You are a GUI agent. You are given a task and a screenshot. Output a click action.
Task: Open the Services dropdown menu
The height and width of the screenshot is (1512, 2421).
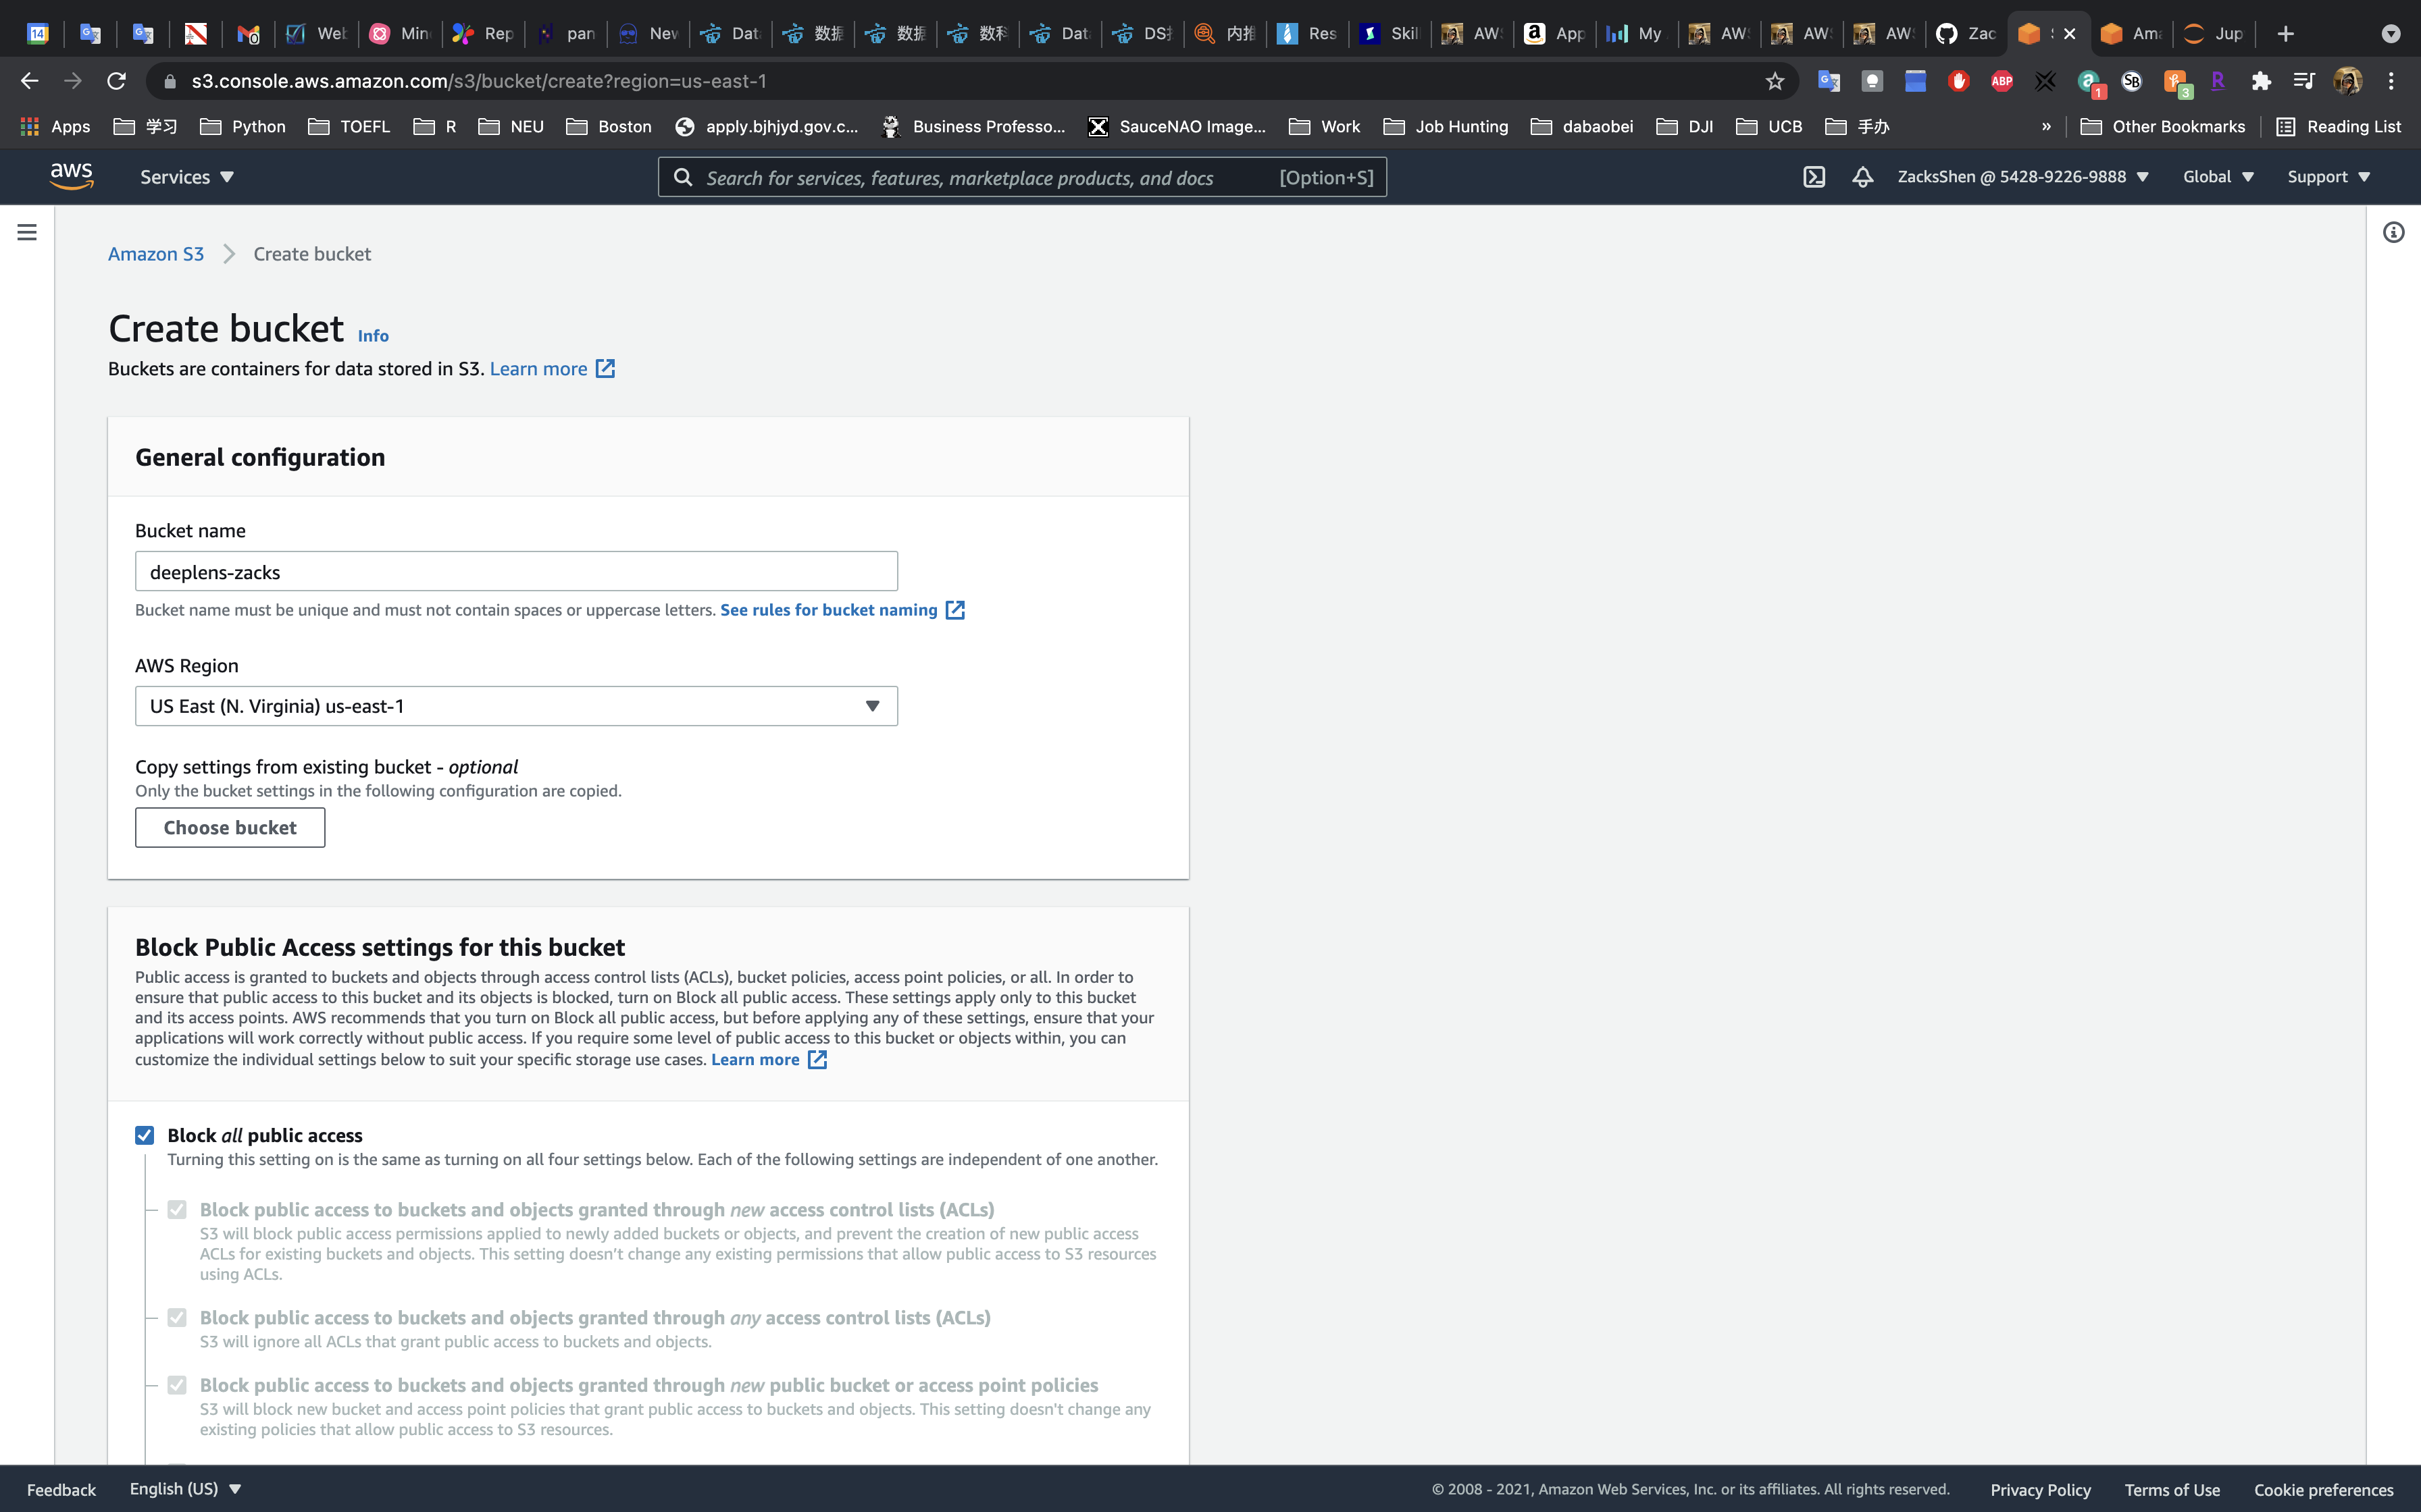click(186, 177)
